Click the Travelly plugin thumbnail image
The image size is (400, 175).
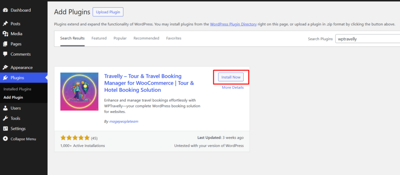point(79,91)
